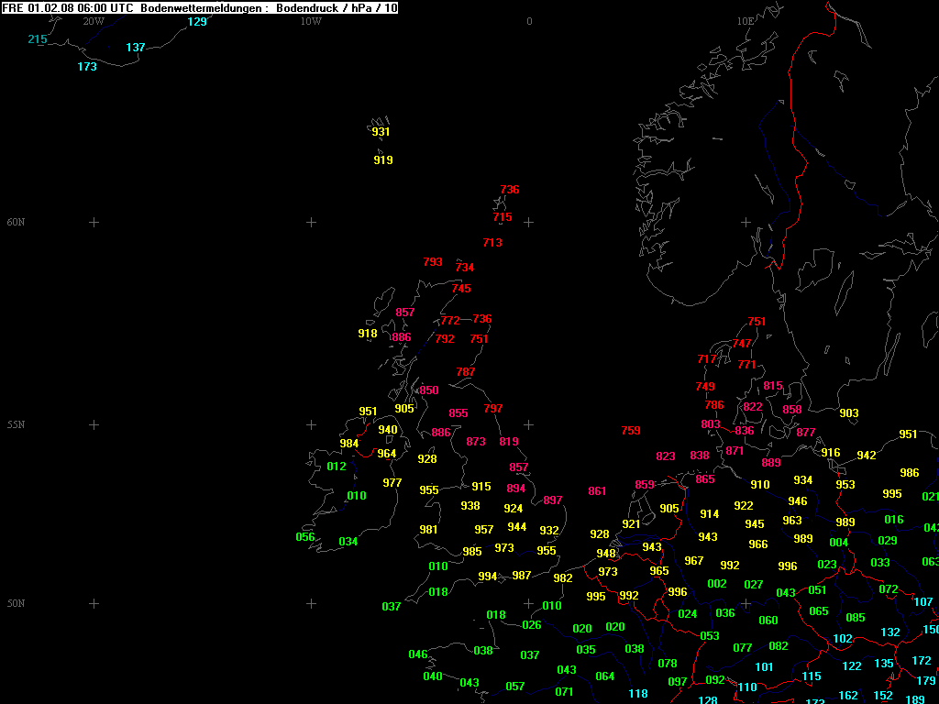Select the yellow 919 station value

point(383,160)
